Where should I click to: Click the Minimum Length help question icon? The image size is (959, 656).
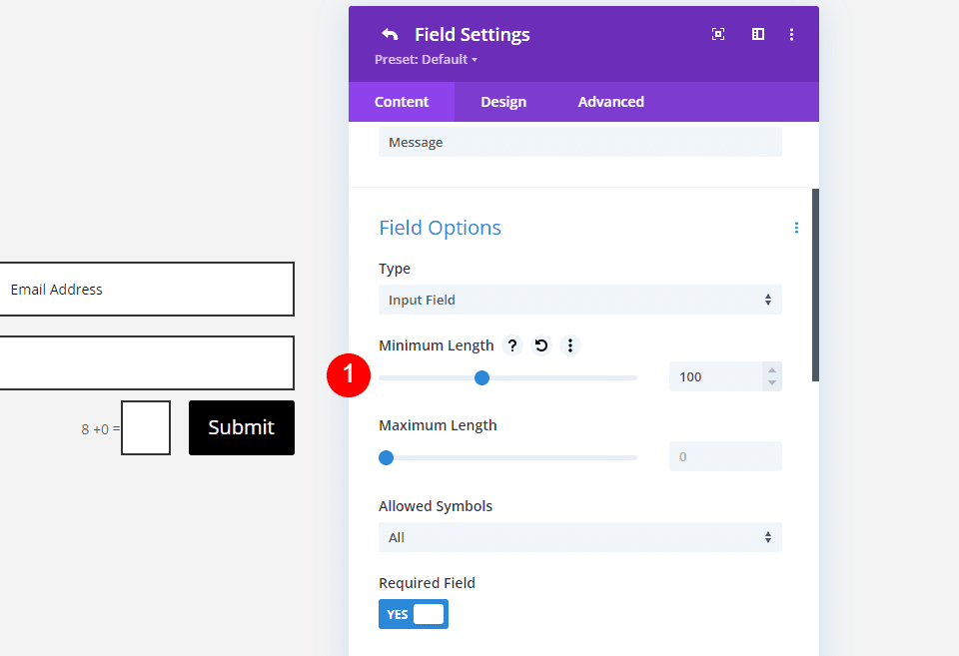click(512, 345)
